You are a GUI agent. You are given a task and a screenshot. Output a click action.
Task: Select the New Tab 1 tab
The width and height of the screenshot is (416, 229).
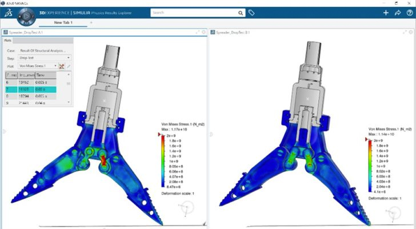tap(63, 23)
